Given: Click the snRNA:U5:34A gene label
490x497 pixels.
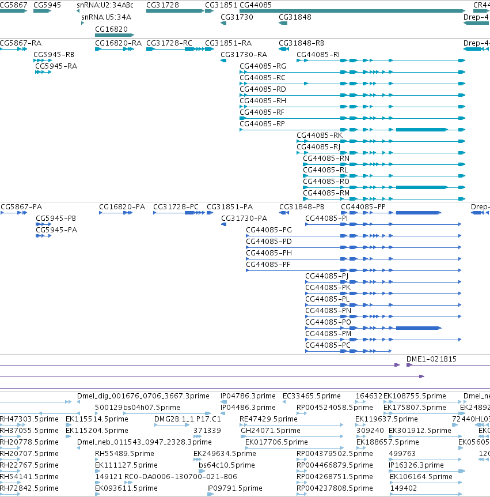Looking at the screenshot, I should (106, 17).
